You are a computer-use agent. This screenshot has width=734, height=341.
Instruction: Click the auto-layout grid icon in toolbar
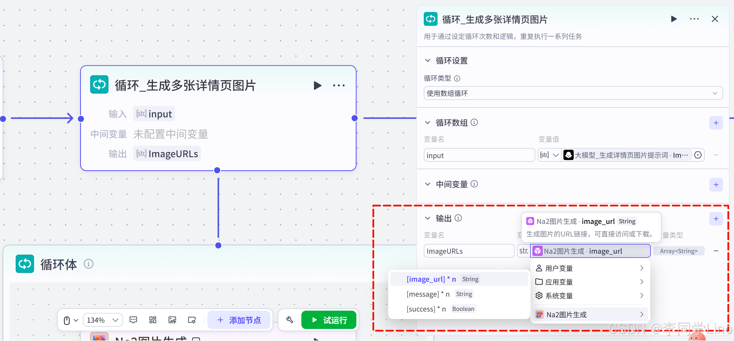153,320
